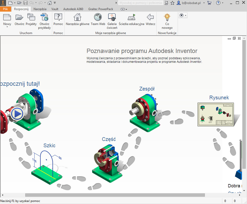Click the search binoculars icon beside the search box
This screenshot has height=204, width=247.
tap(166, 3)
